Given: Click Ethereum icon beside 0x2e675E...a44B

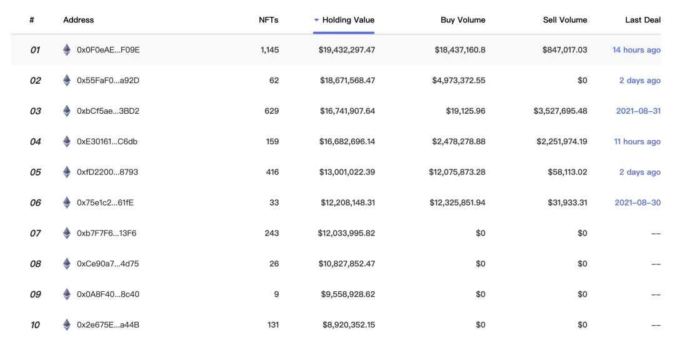Looking at the screenshot, I should point(67,325).
